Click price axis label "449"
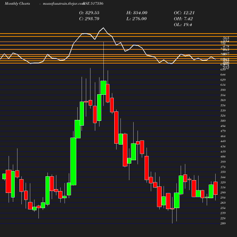This screenshot has width=237, height=237. [x=223, y=141]
